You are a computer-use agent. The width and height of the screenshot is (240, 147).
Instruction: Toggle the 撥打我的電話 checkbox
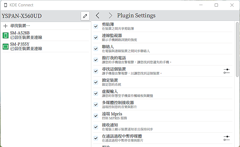pos(96,60)
